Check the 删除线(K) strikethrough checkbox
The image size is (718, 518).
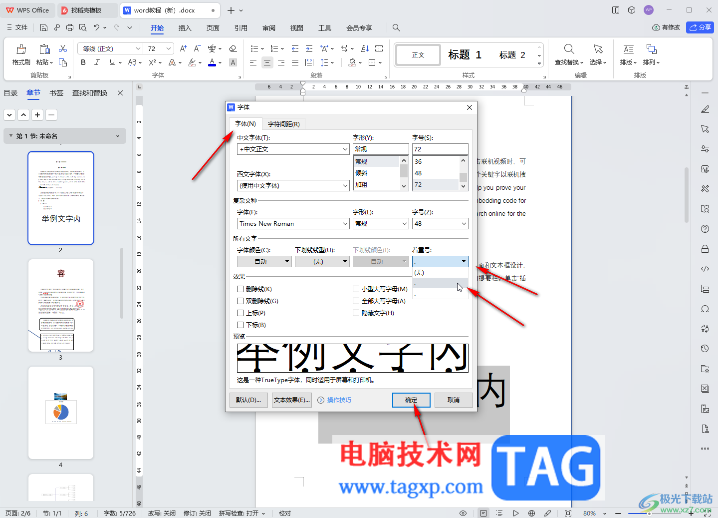(240, 289)
